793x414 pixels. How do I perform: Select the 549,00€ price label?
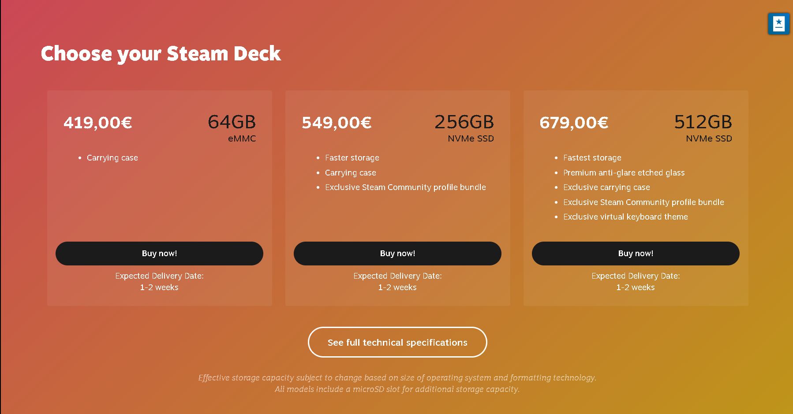pos(336,123)
